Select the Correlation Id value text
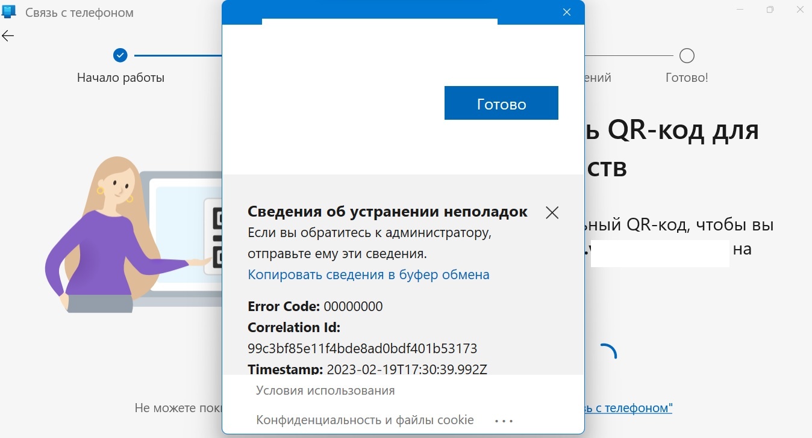Screen dimensions: 812x438 point(363,348)
